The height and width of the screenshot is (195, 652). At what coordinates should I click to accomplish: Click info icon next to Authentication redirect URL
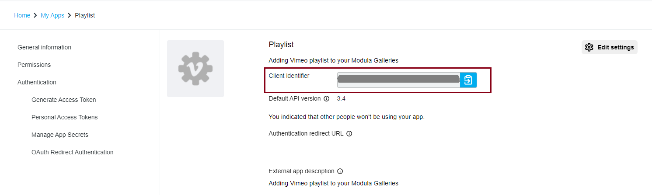349,134
